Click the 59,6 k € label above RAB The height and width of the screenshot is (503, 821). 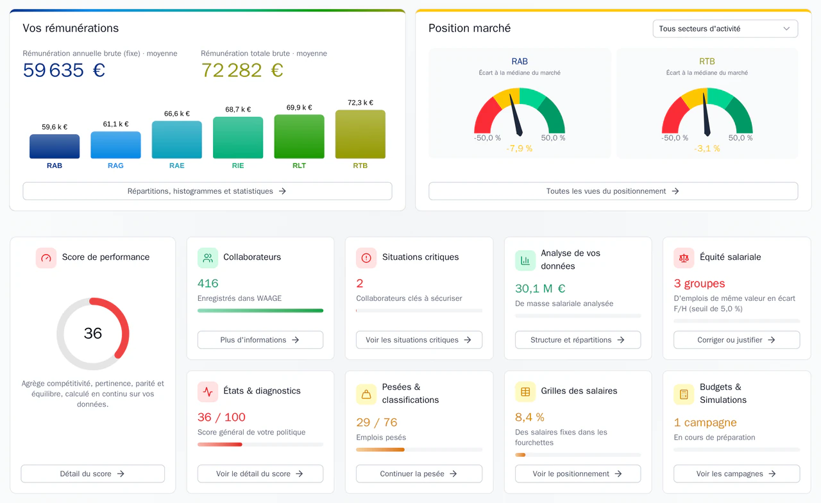(x=55, y=127)
